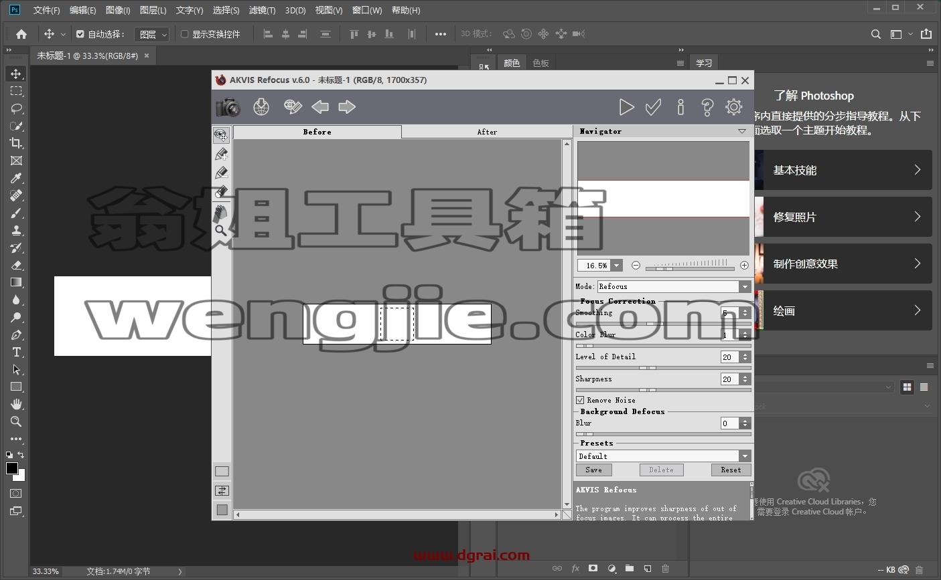
Task: Select AKVIS preview window eye tool
Action: (x=221, y=135)
